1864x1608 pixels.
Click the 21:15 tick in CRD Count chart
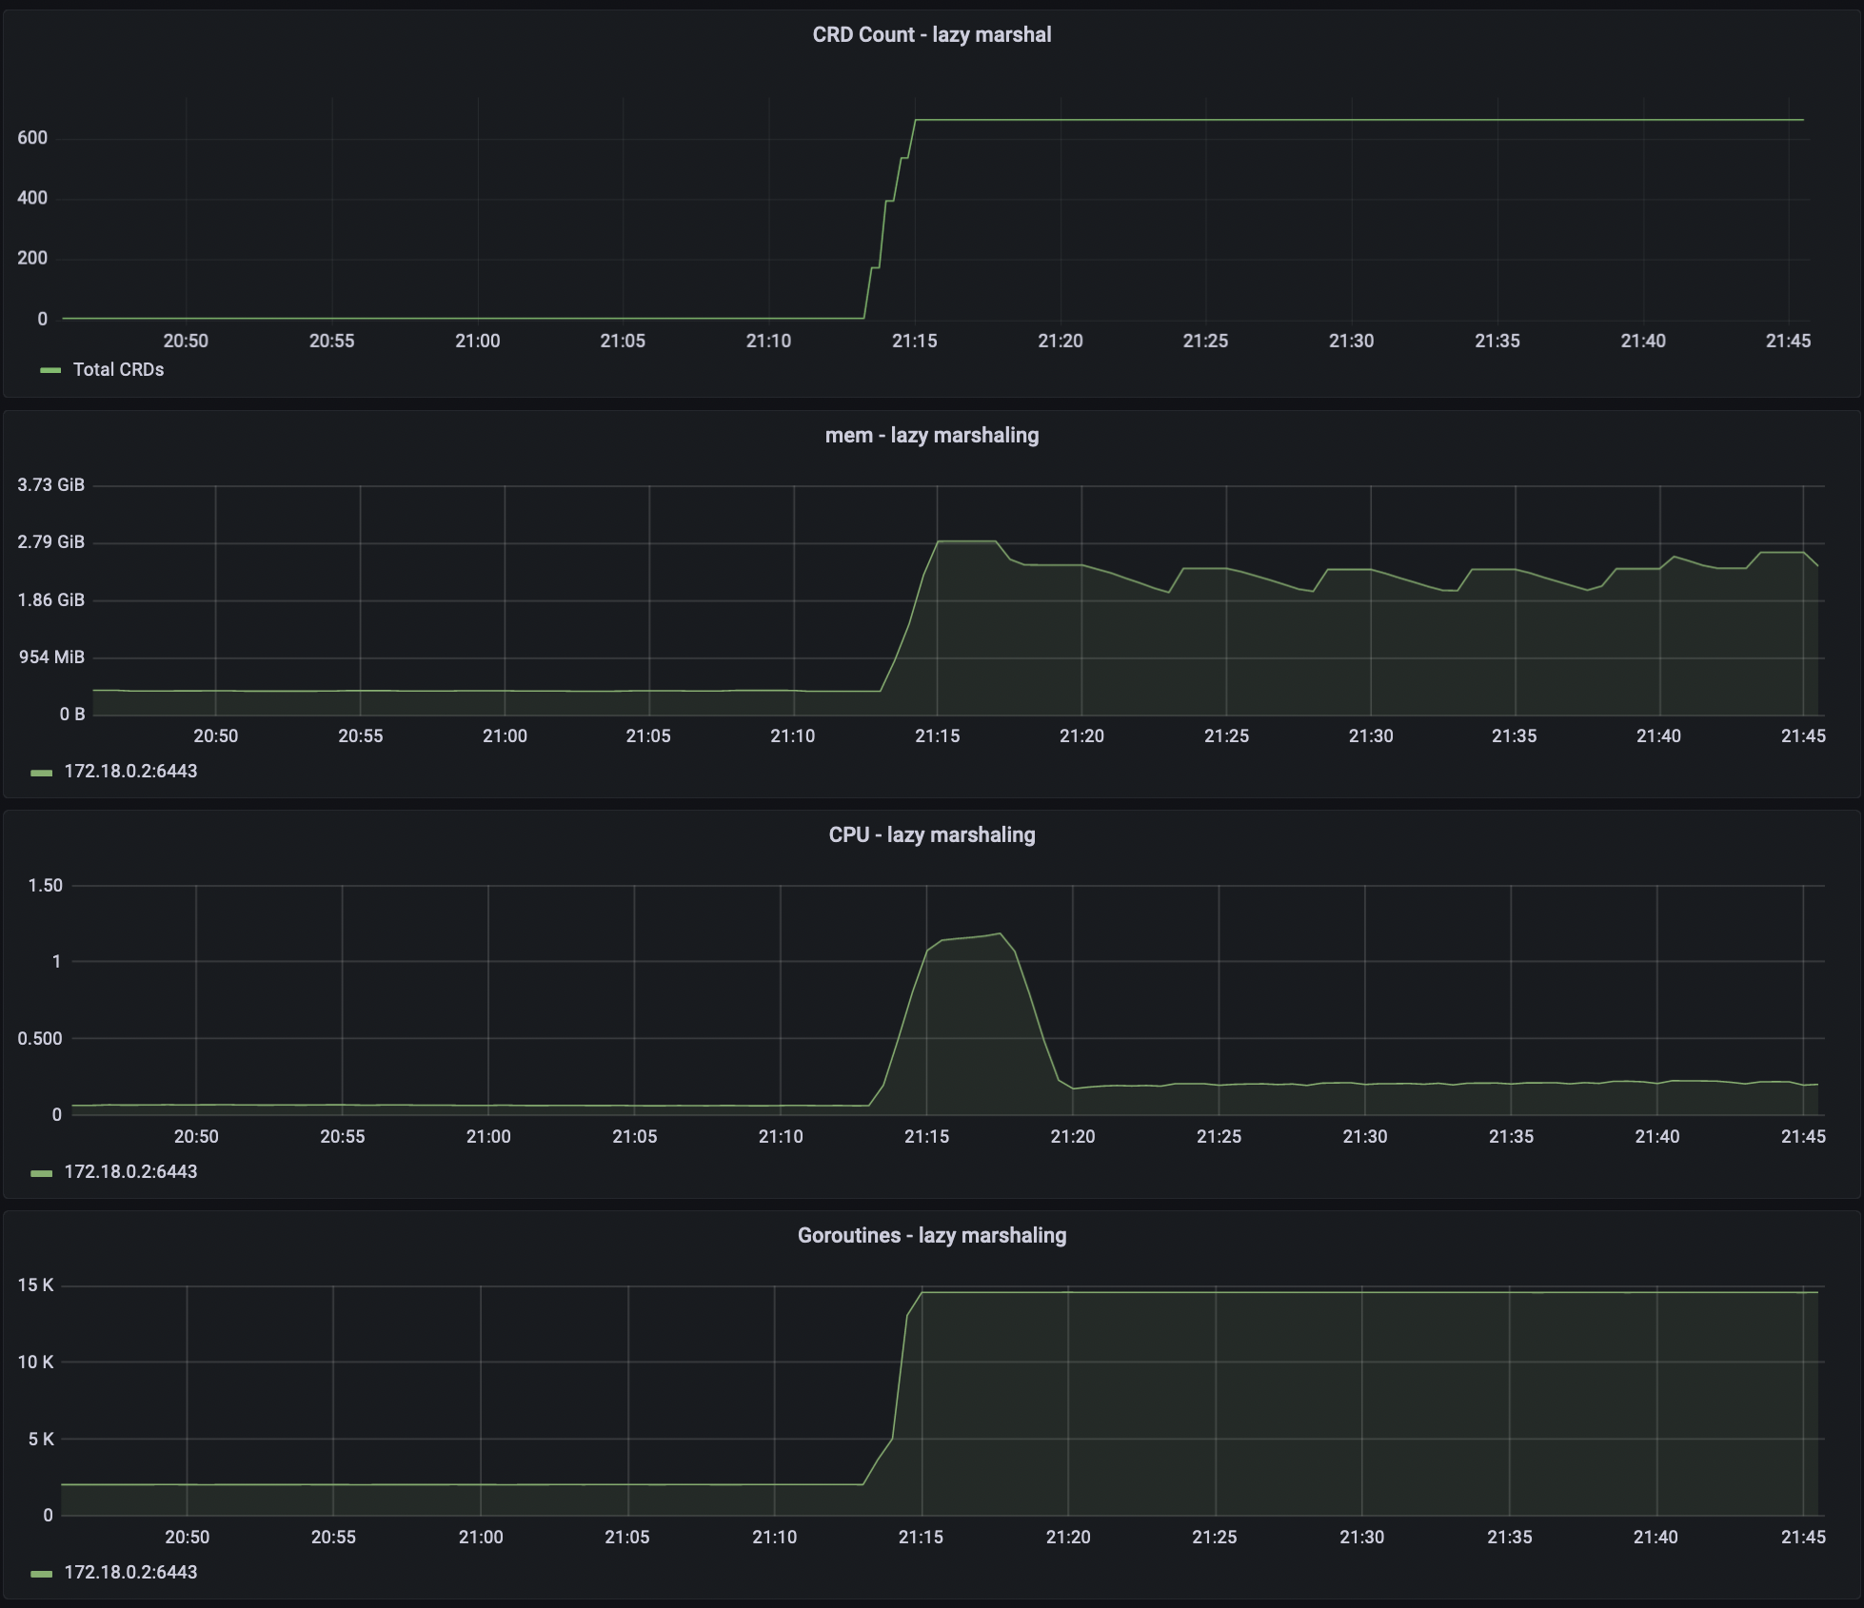point(915,342)
